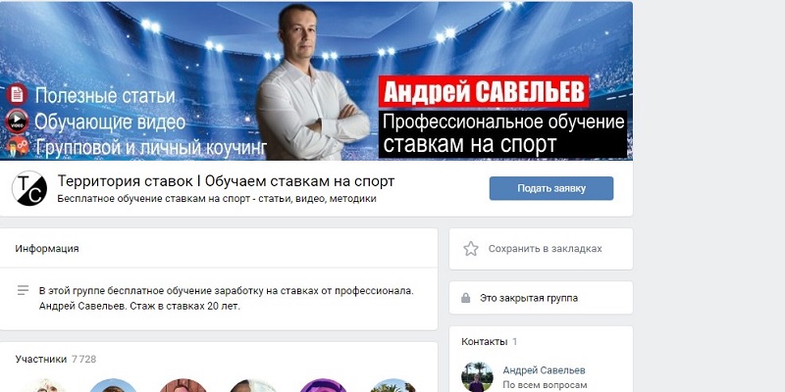Click the group title Территория ставок
785x392 pixels.
coord(226,181)
